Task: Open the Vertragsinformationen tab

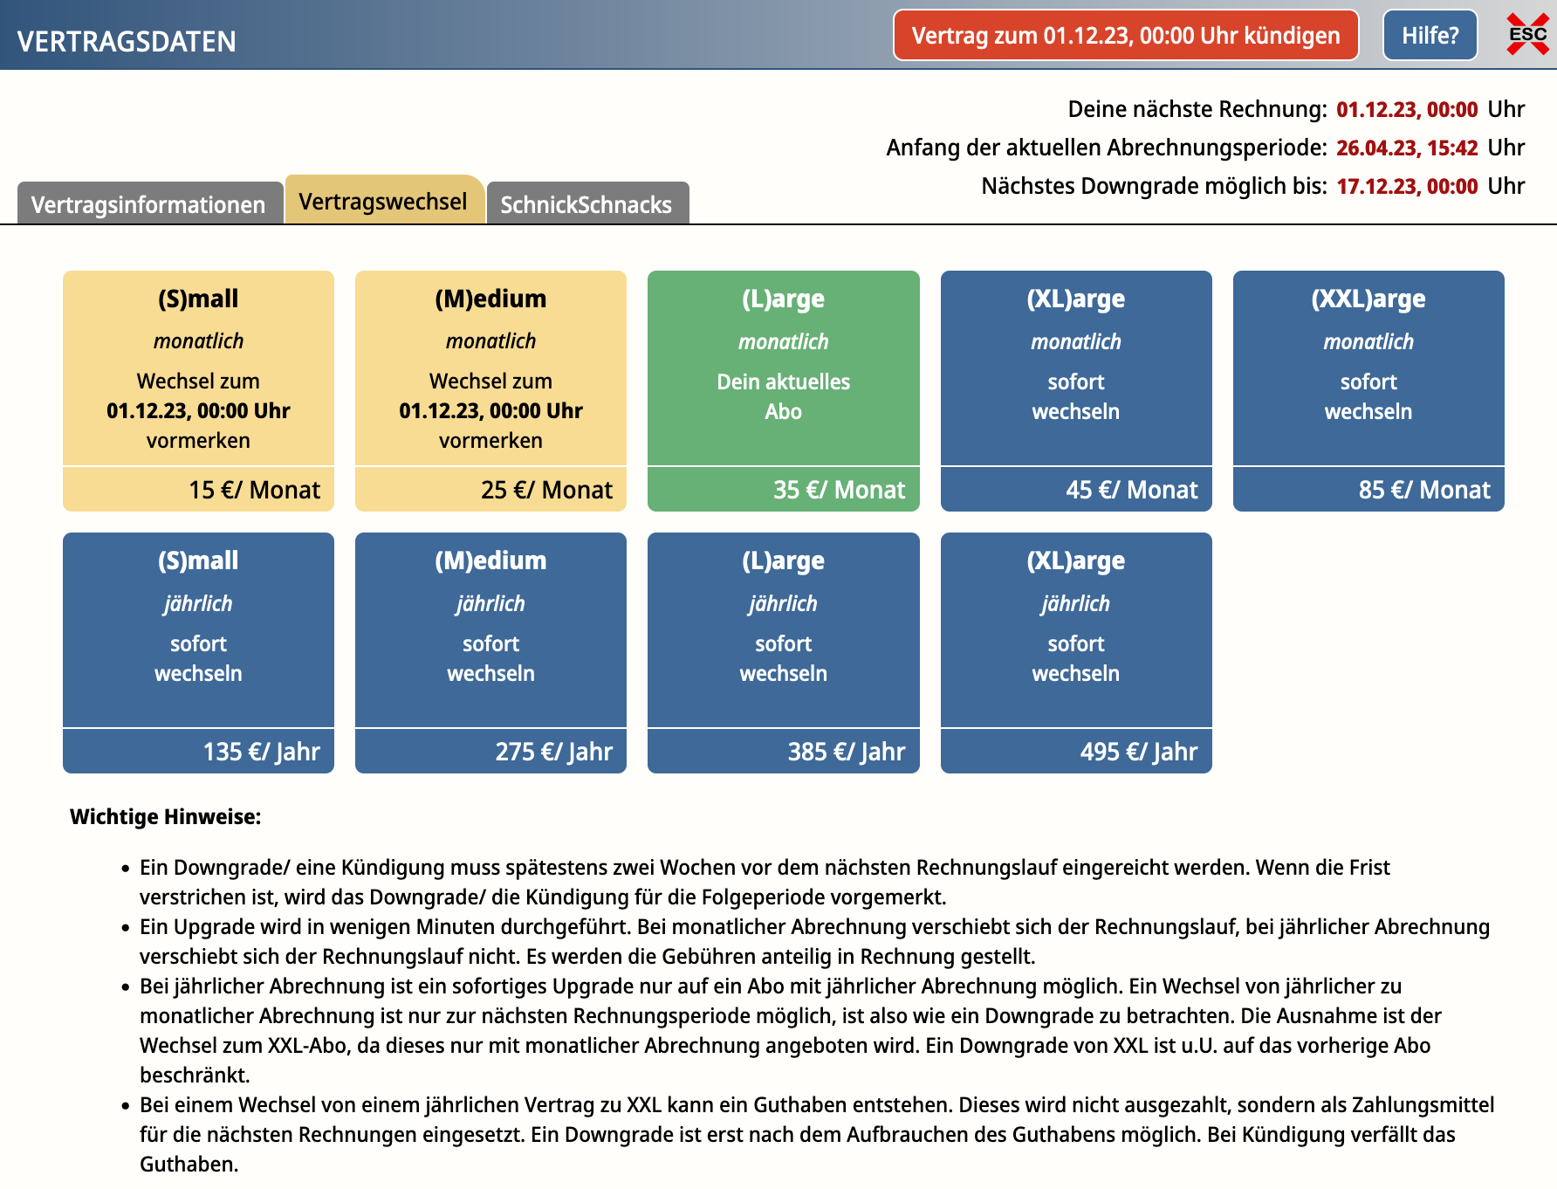Action: pyautogui.click(x=149, y=203)
